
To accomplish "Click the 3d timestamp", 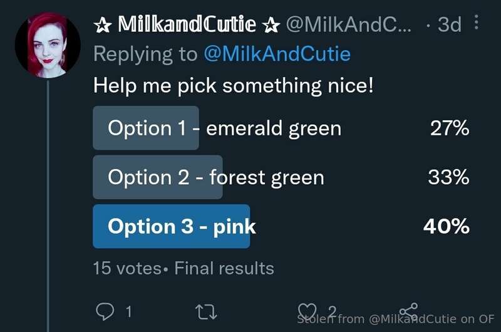I will pyautogui.click(x=450, y=24).
